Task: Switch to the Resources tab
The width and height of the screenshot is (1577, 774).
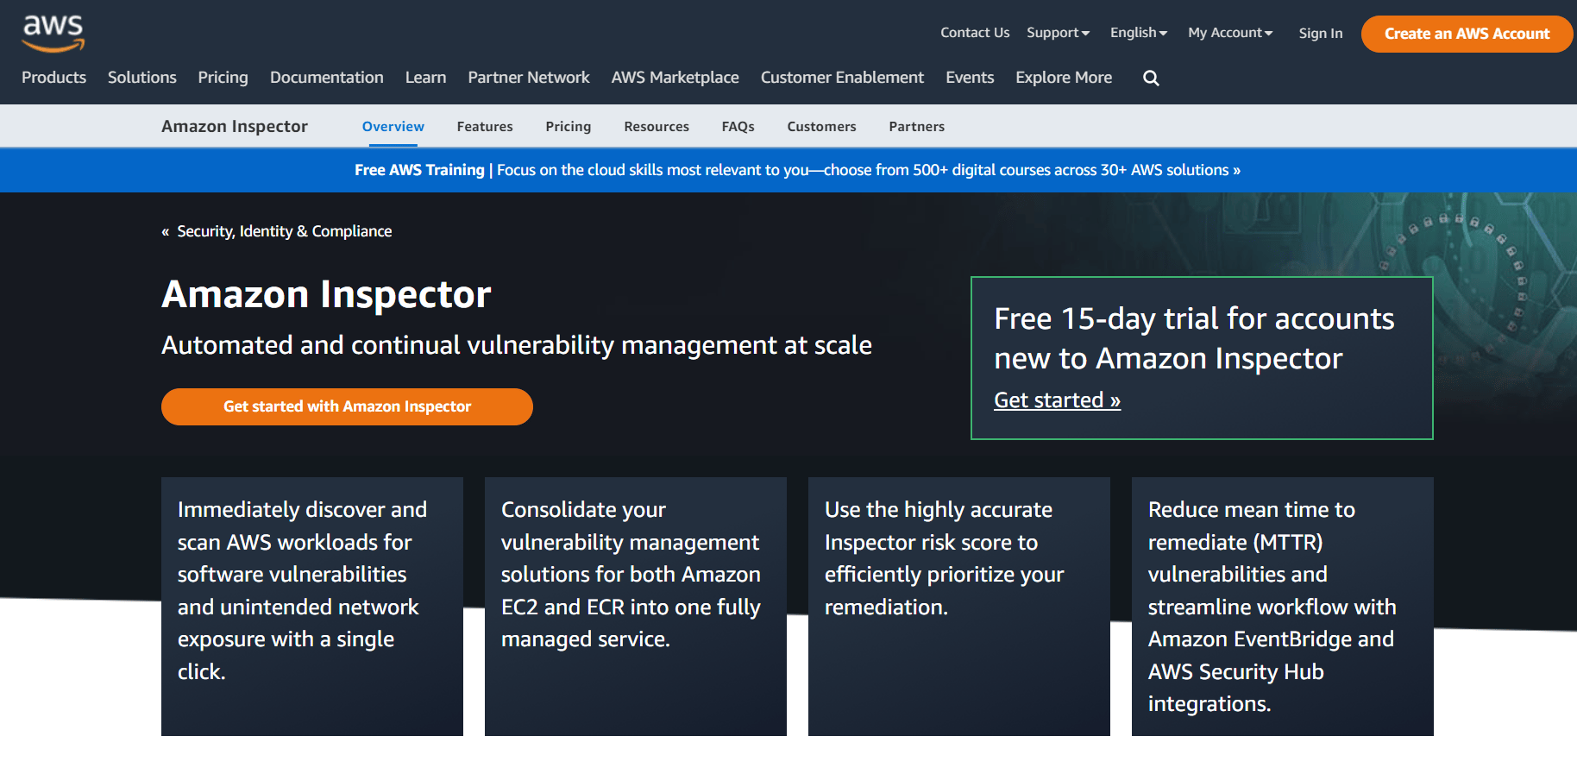Action: point(657,127)
